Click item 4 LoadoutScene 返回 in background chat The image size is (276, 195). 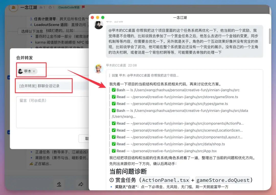pos(59,25)
